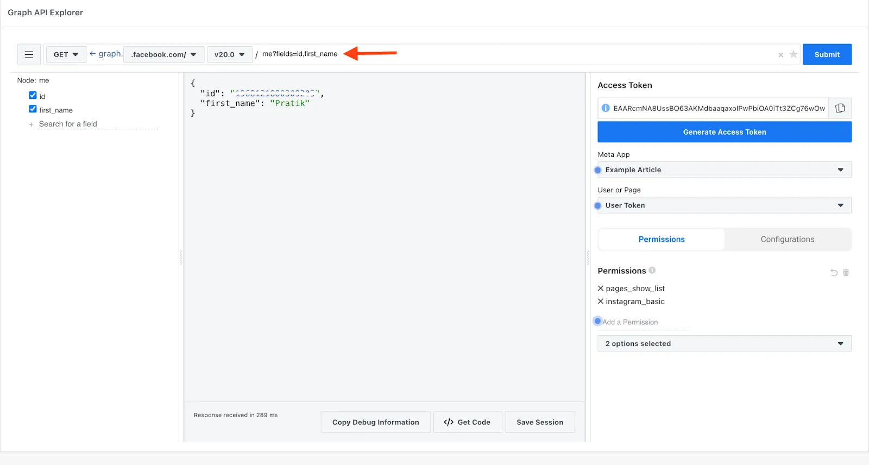Uncheck the id field checkbox
869x465 pixels.
pos(33,95)
